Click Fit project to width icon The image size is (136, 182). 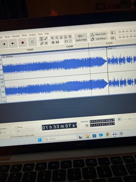pyautogui.click(x=65, y=37)
